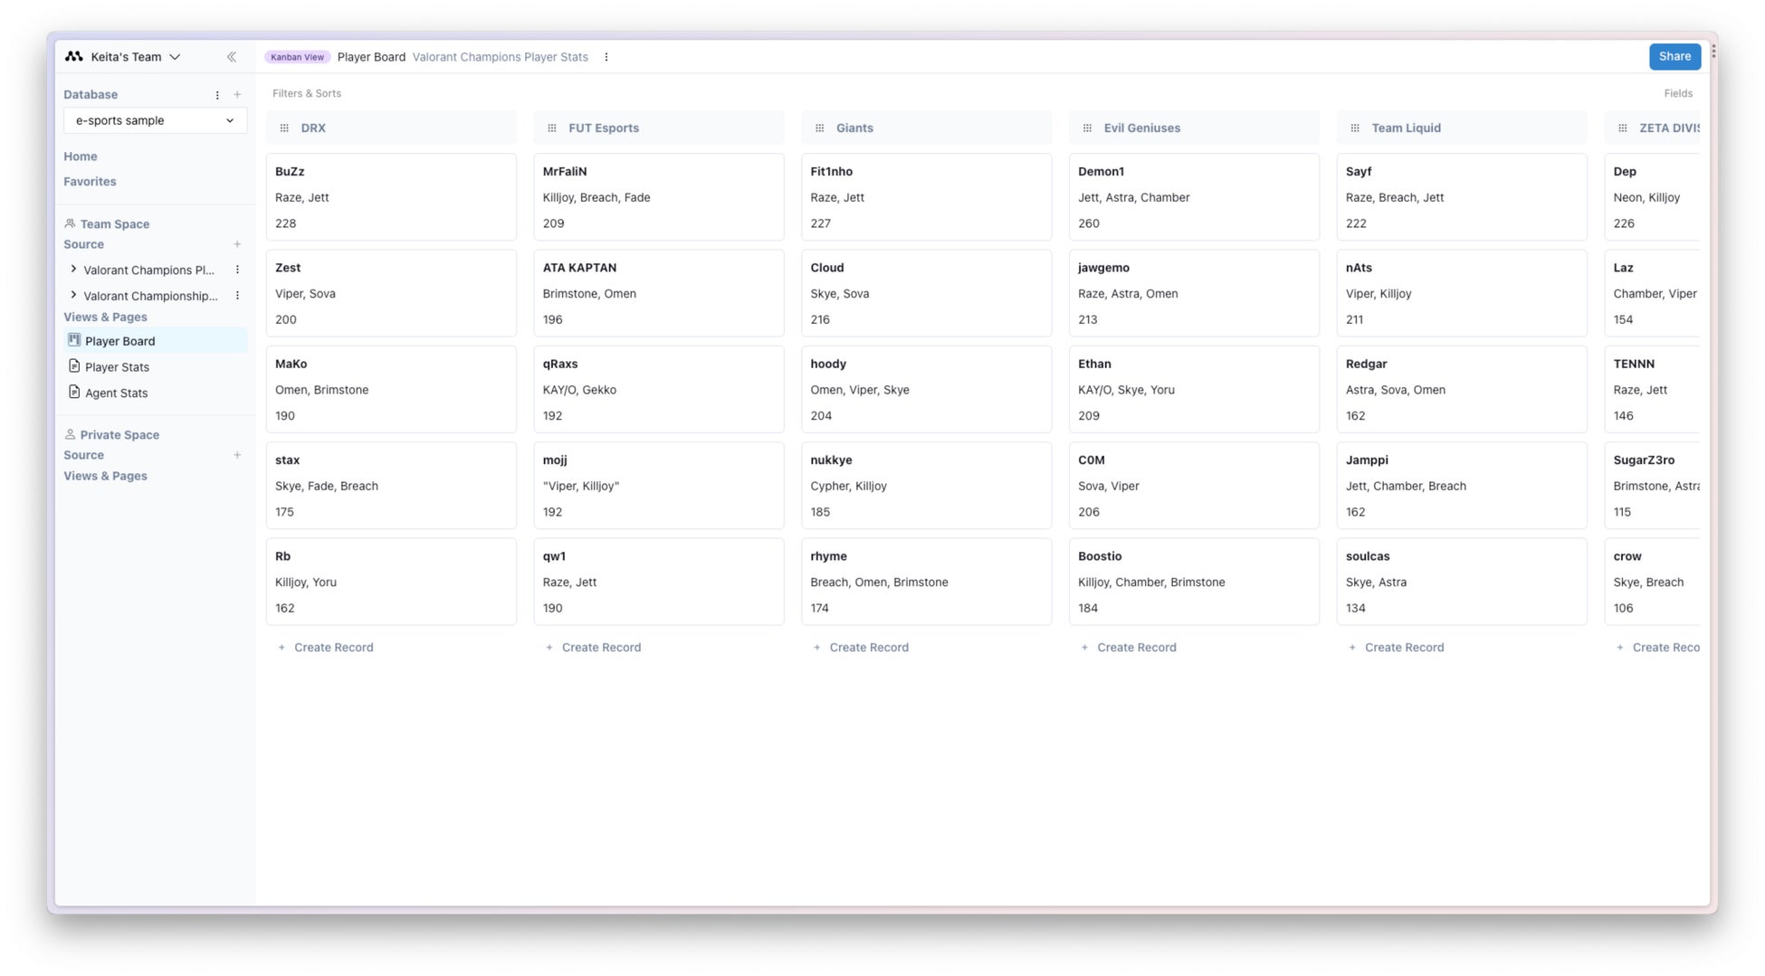Create Record in DRX column
The height and width of the screenshot is (976, 1765).
click(325, 648)
